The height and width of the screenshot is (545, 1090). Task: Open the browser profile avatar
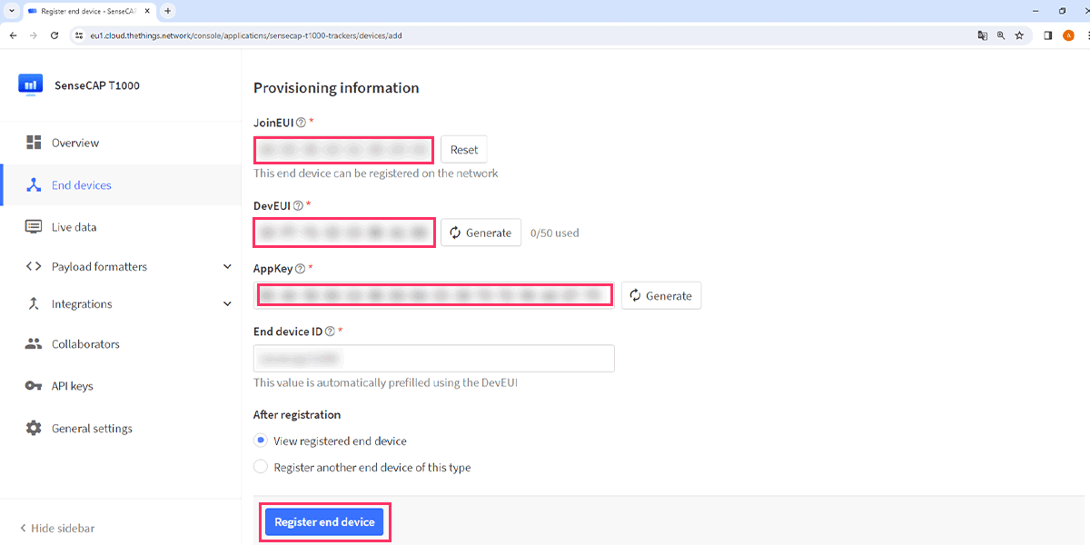point(1068,35)
